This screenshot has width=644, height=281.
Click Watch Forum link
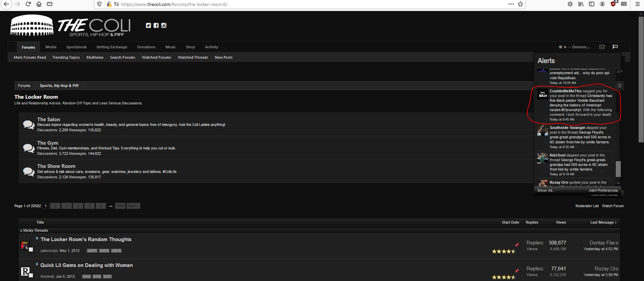(x=613, y=206)
